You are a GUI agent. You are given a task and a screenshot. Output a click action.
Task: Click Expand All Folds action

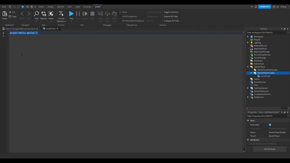click(171, 16)
